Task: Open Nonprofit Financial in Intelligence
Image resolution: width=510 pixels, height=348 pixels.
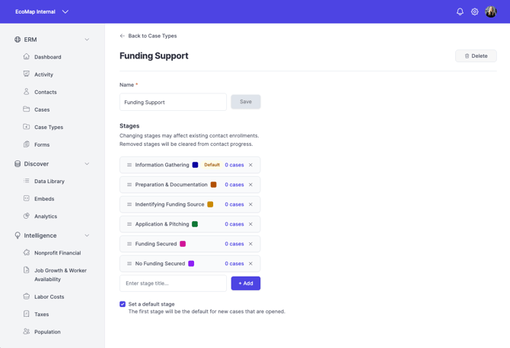Action: (58, 252)
